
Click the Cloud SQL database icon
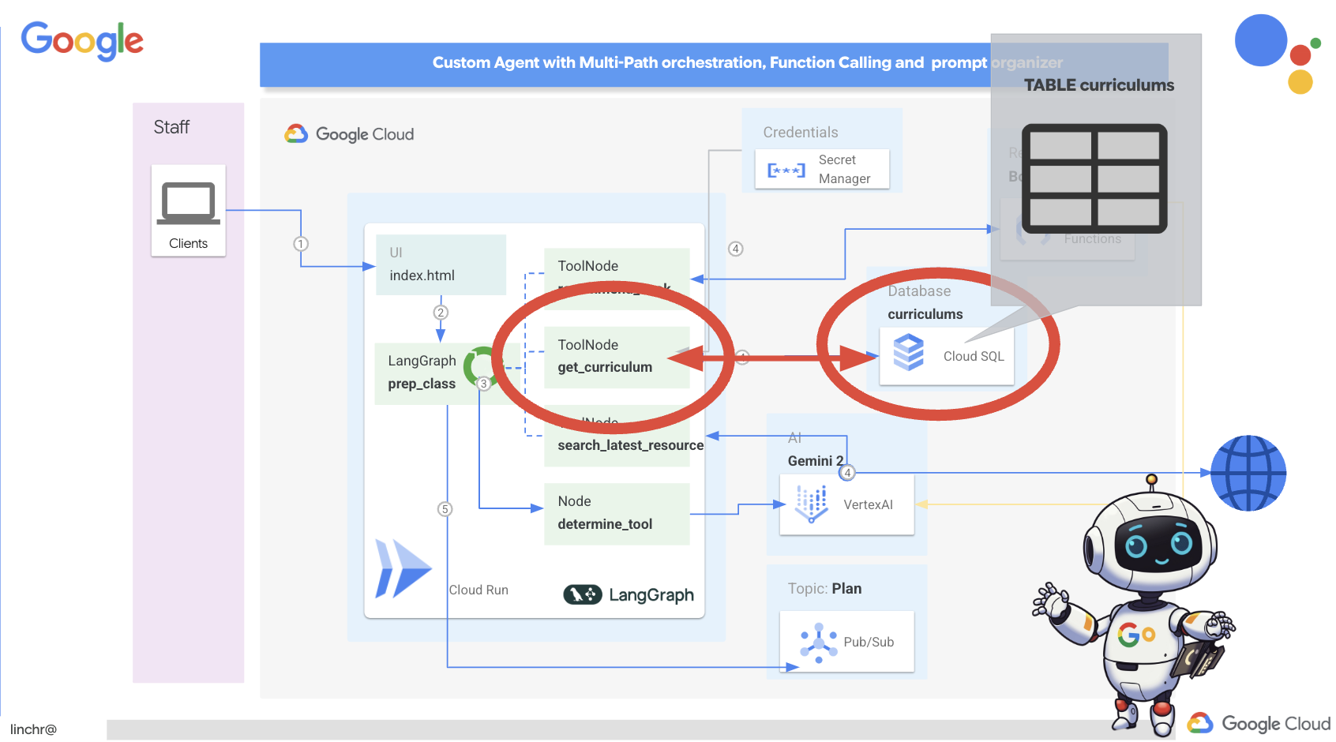[908, 353]
